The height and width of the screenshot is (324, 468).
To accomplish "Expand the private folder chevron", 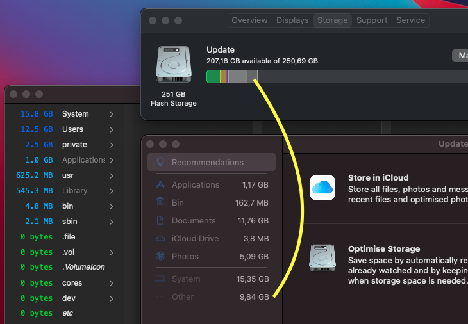I will point(112,145).
